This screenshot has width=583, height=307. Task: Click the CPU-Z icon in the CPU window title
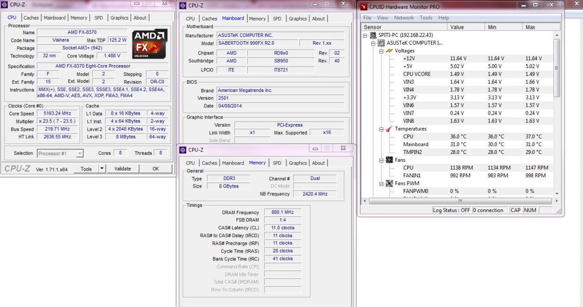(5, 4)
